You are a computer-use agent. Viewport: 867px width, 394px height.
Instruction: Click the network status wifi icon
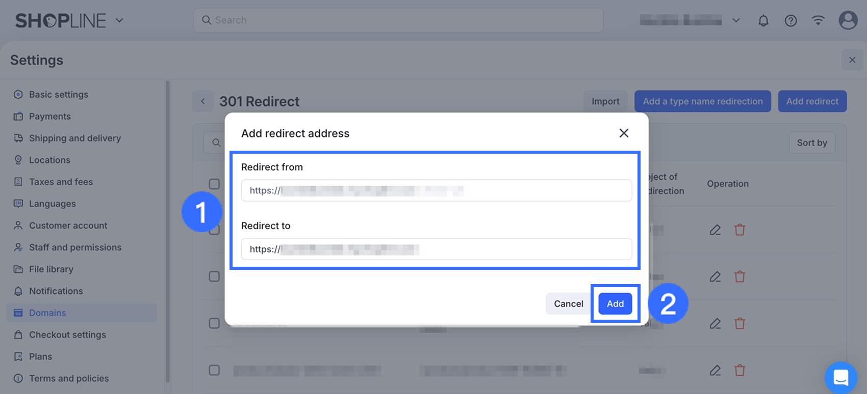(818, 20)
